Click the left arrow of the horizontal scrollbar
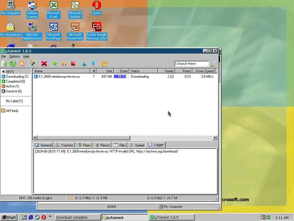Image resolution: width=294 pixels, height=221 pixels. click(x=35, y=138)
